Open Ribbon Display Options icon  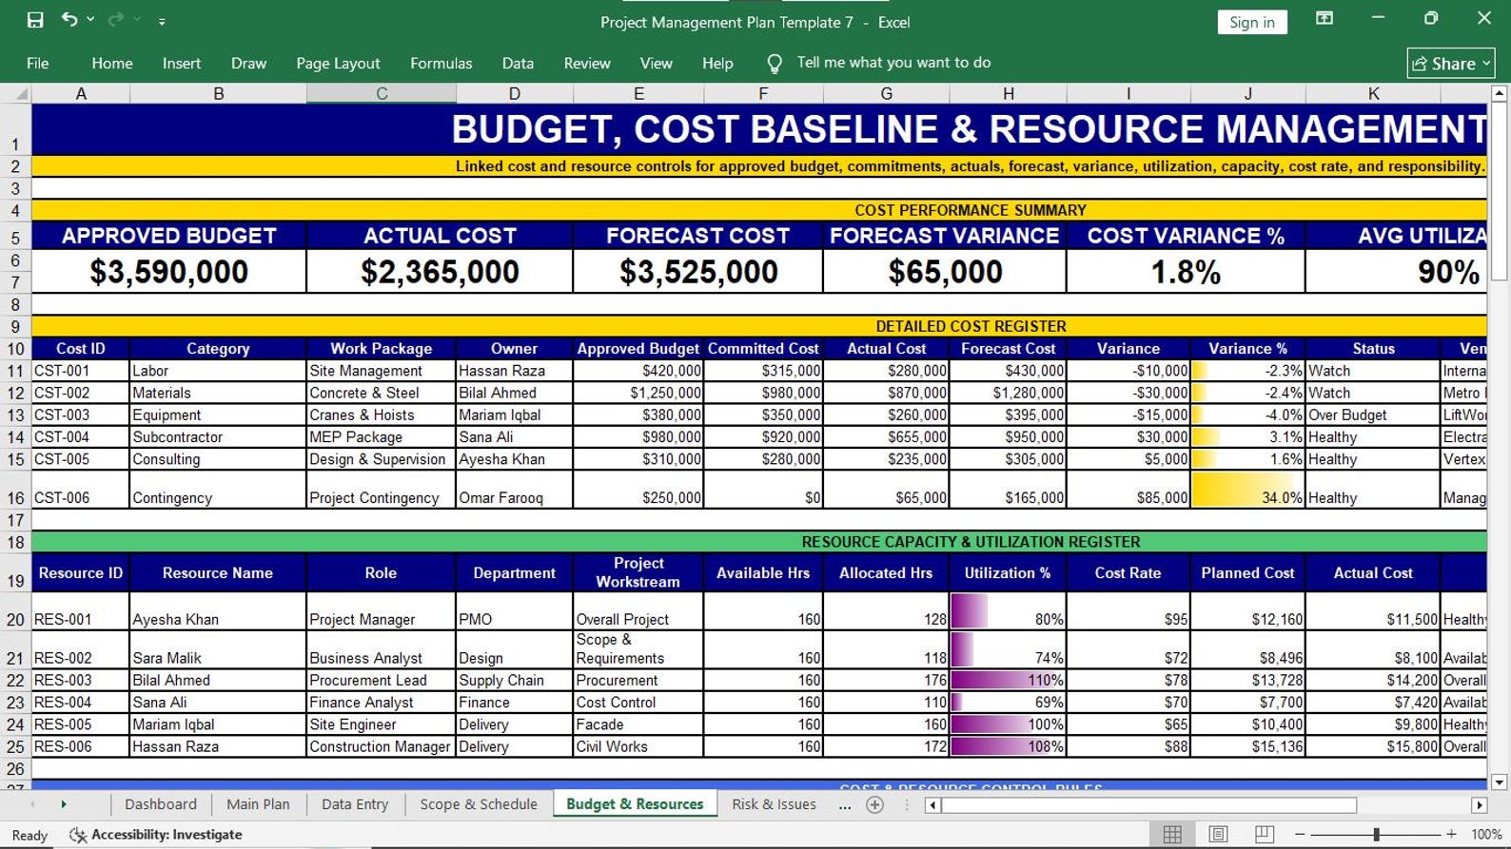point(1324,18)
